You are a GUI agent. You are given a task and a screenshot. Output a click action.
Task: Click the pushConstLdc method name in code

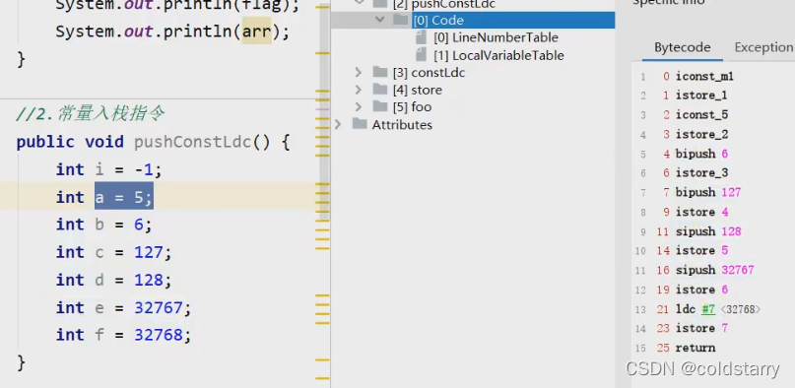coord(193,142)
